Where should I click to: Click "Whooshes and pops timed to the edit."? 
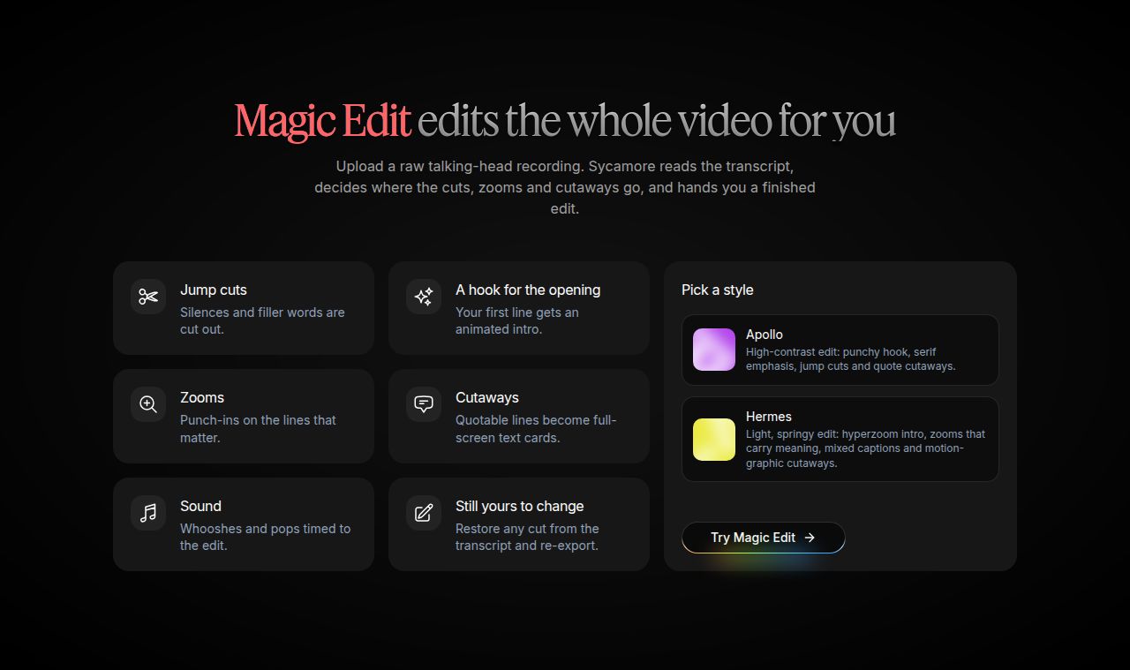(265, 537)
